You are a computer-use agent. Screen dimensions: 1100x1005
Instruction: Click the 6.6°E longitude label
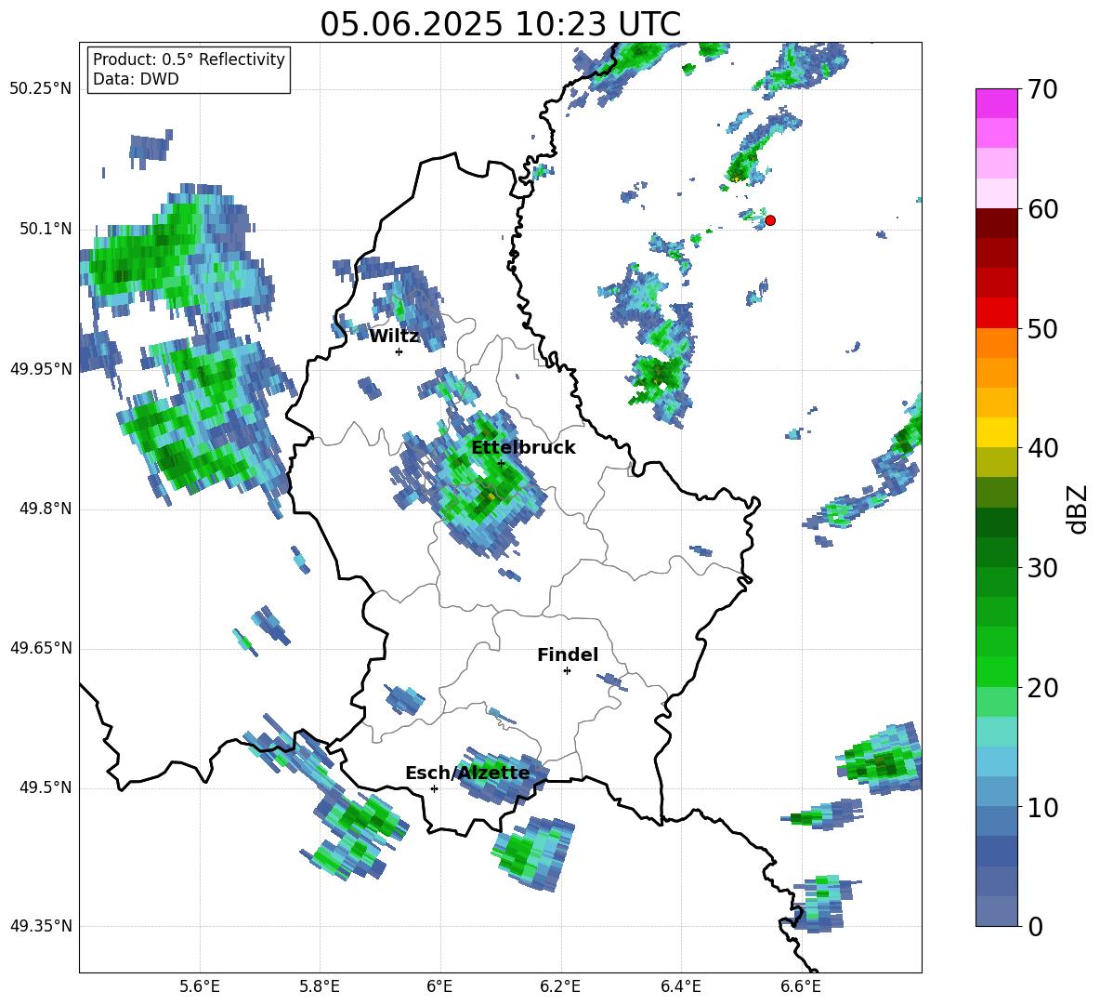pyautogui.click(x=801, y=986)
